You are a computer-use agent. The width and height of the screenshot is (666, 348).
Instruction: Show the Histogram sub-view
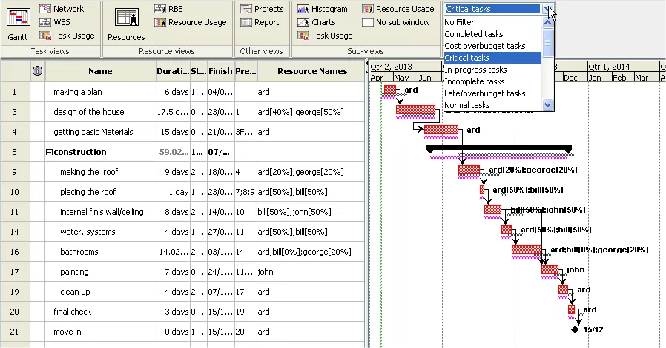point(323,9)
